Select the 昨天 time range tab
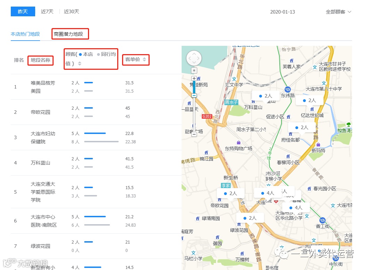Screen dimensions: 366x270 23,11
